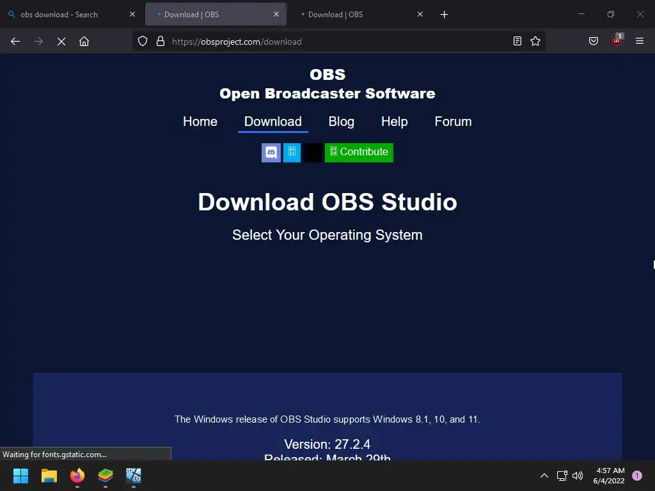The width and height of the screenshot is (655, 491).
Task: Open the OBS Help link
Action: click(x=394, y=121)
